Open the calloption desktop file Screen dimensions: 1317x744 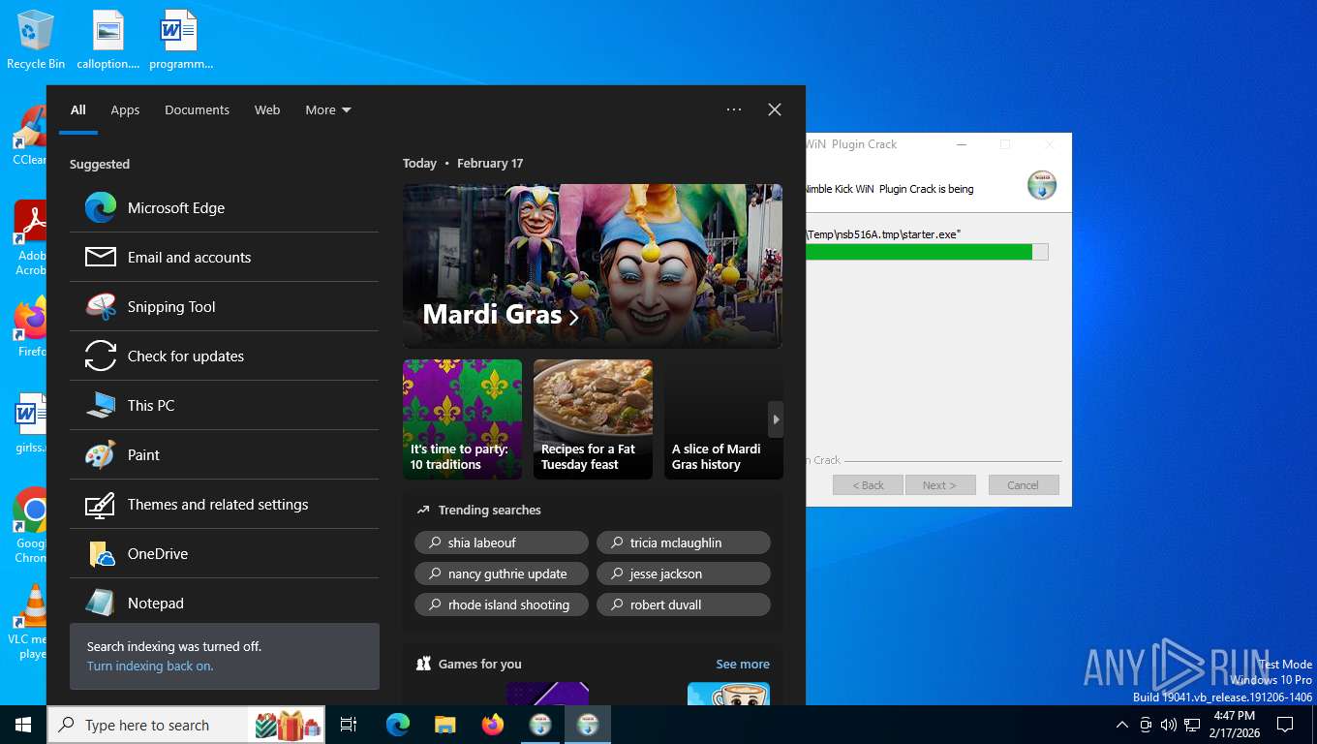(108, 41)
